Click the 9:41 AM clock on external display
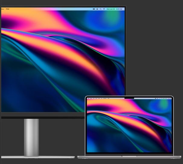The image size is (183, 164). pyautogui.click(x=119, y=9)
